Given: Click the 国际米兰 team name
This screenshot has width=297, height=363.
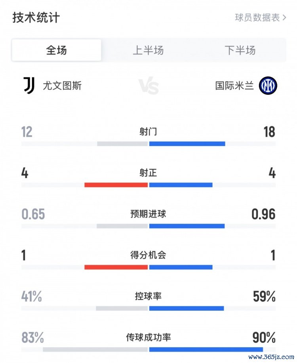Looking at the screenshot, I should (234, 86).
